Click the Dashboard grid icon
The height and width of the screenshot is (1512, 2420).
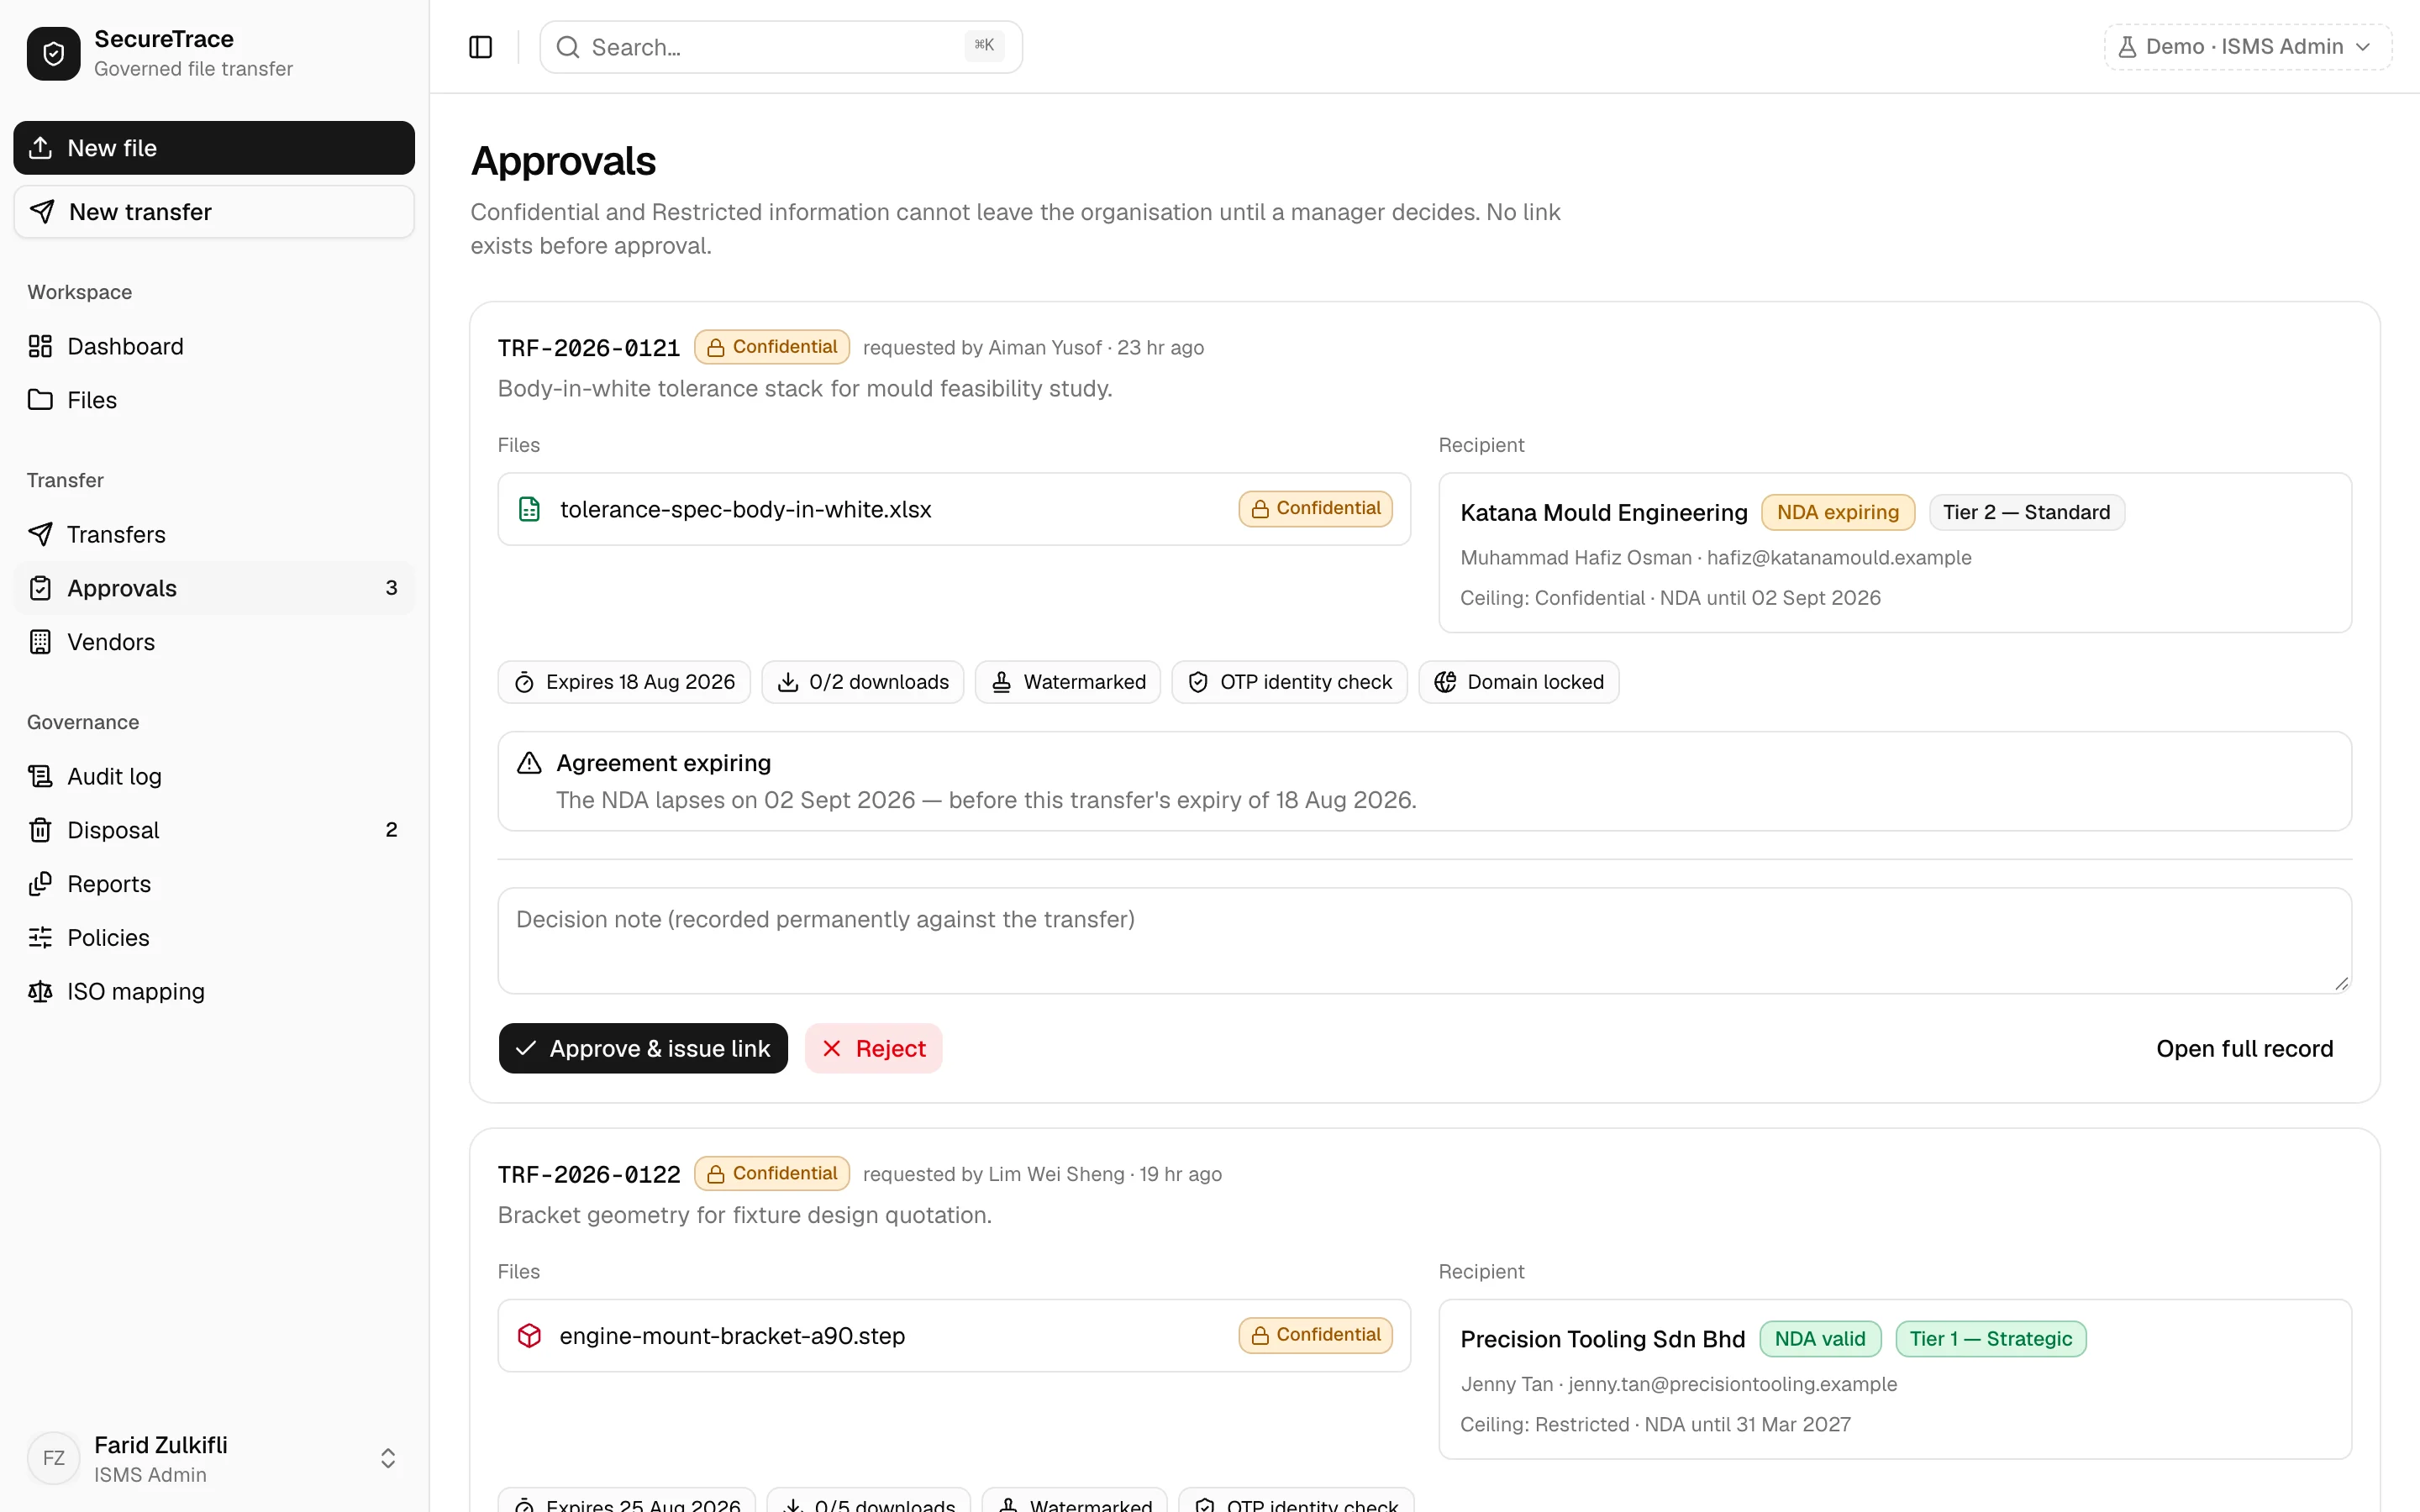[x=40, y=346]
